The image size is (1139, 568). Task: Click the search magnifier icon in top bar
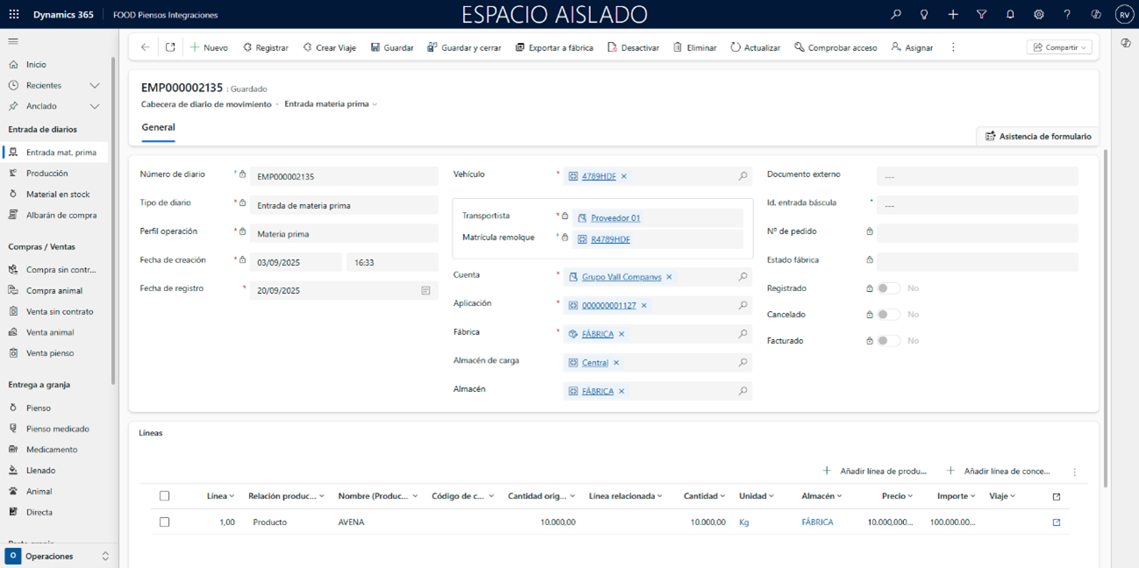point(895,15)
